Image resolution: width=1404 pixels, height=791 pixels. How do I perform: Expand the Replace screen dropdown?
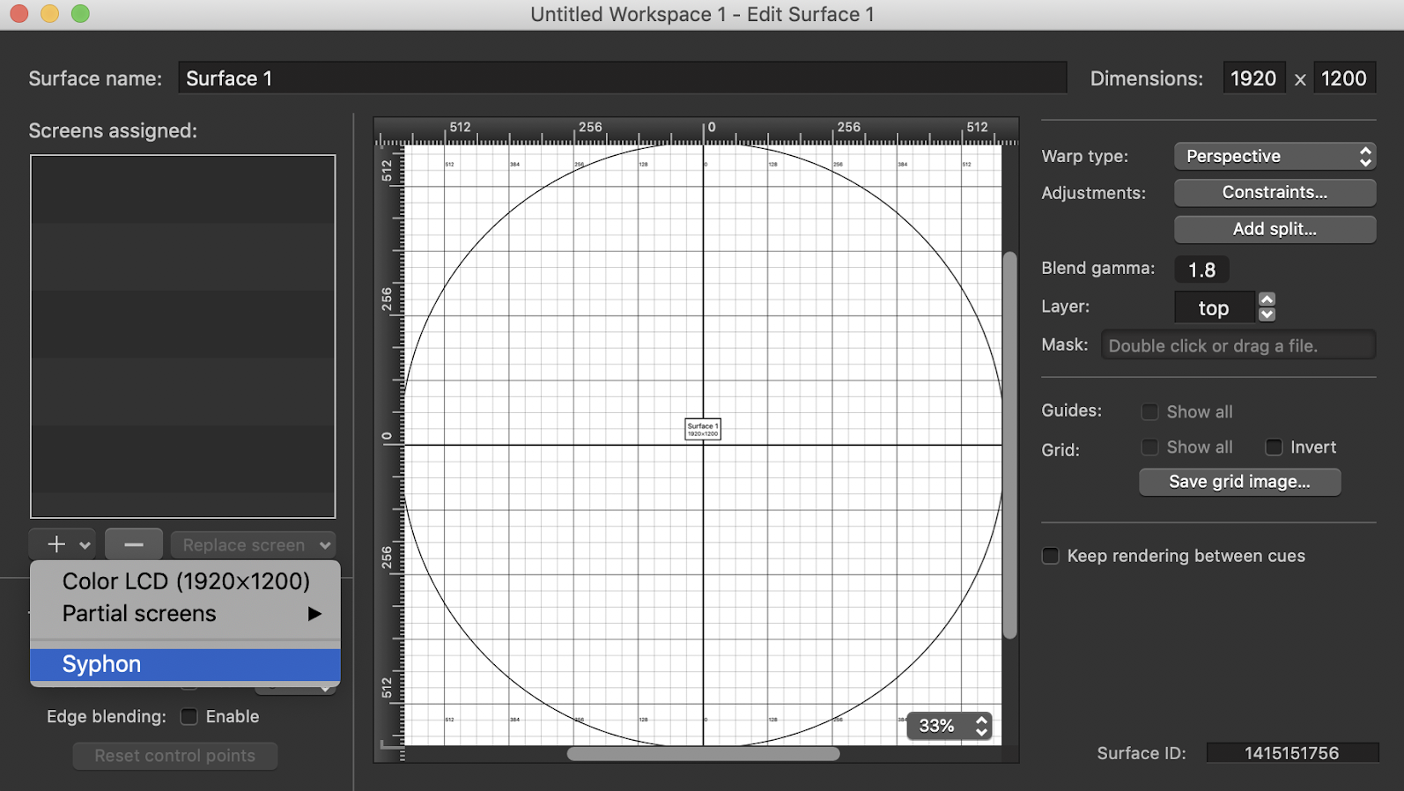pos(254,545)
